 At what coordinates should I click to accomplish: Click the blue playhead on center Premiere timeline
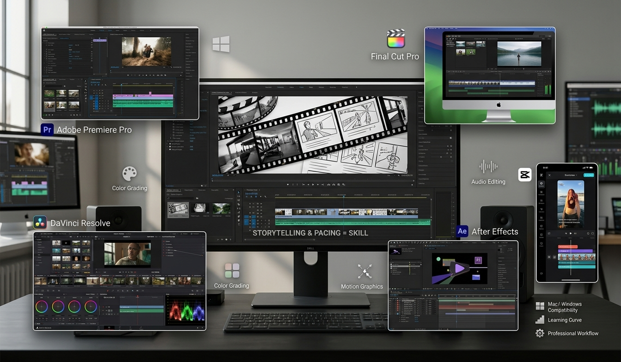click(x=344, y=196)
